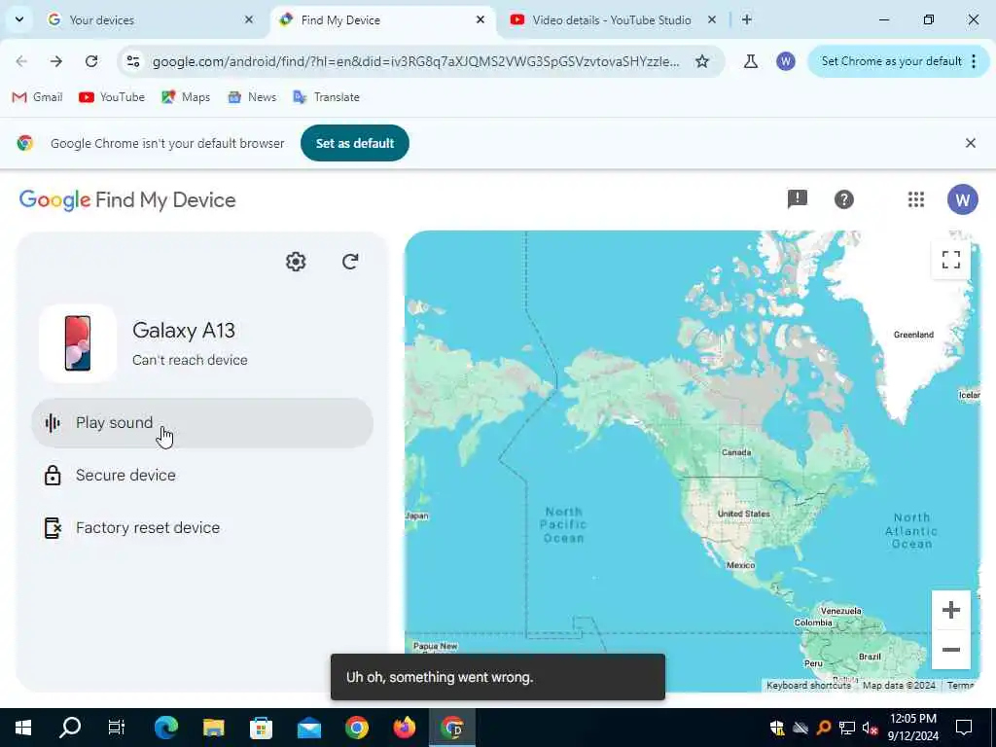Image resolution: width=996 pixels, height=747 pixels.
Task: Switch to the Video details YouTube Studio tab
Action: [x=612, y=20]
